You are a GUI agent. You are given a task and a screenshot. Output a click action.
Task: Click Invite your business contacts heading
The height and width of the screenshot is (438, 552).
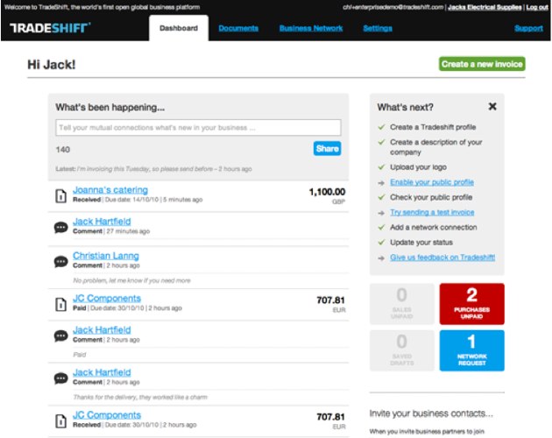tap(431, 413)
